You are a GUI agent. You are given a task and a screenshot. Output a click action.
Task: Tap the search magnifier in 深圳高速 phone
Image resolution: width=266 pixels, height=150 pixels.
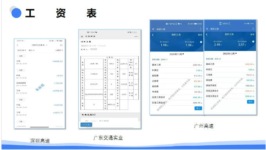click(61, 45)
